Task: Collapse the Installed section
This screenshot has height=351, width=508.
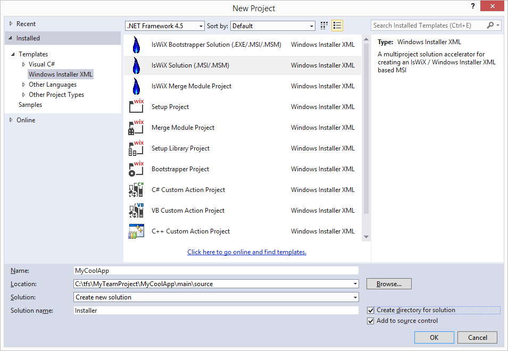Action: coord(11,38)
